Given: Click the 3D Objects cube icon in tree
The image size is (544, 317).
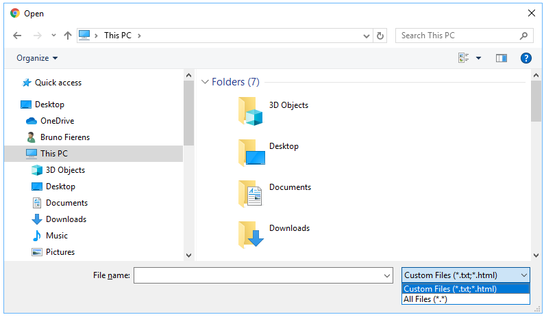Looking at the screenshot, I should coord(37,170).
